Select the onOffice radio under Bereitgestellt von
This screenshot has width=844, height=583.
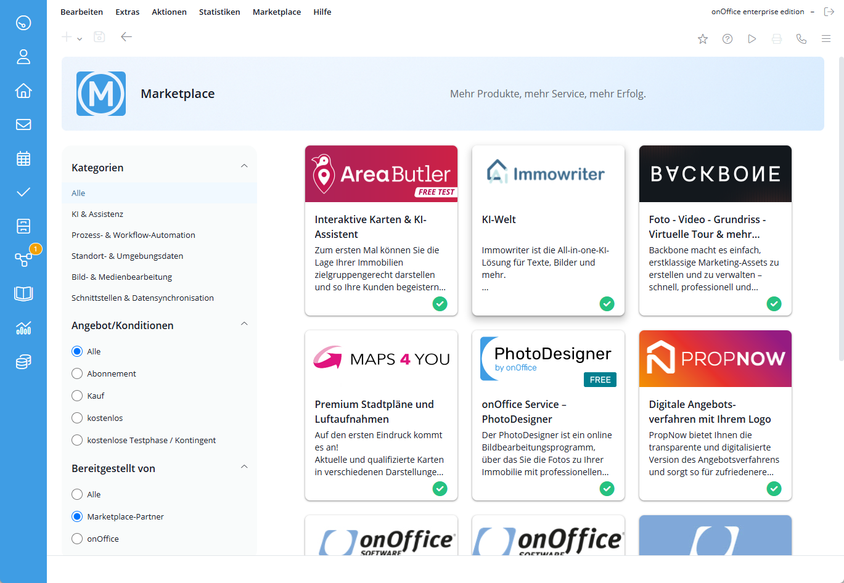pos(77,539)
